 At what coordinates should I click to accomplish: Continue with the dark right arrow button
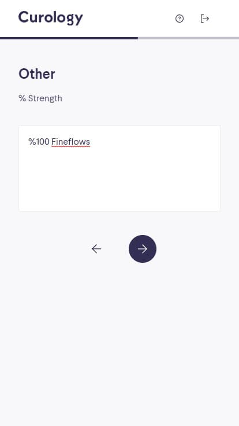(x=143, y=248)
